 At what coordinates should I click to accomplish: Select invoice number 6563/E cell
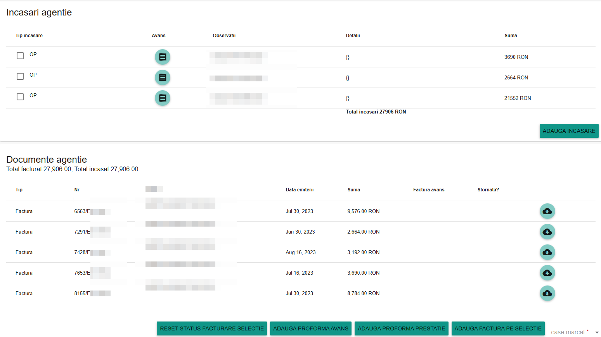click(x=82, y=211)
